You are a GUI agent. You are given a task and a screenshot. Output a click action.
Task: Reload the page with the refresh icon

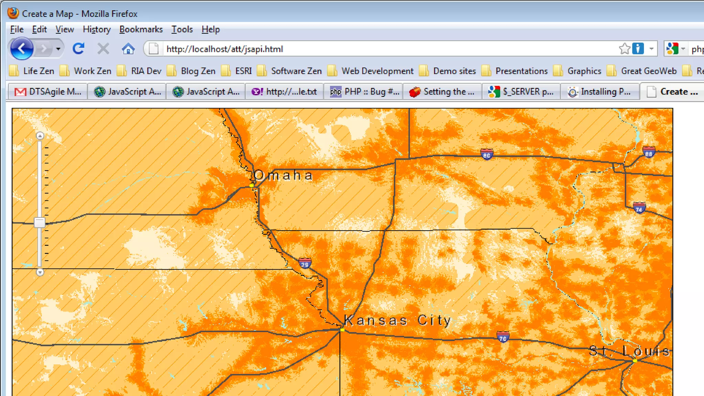click(x=78, y=49)
